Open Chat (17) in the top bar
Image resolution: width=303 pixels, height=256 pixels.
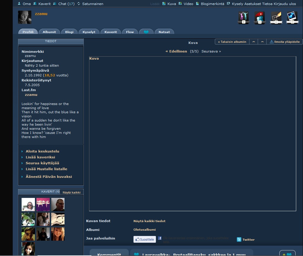[x=66, y=4]
